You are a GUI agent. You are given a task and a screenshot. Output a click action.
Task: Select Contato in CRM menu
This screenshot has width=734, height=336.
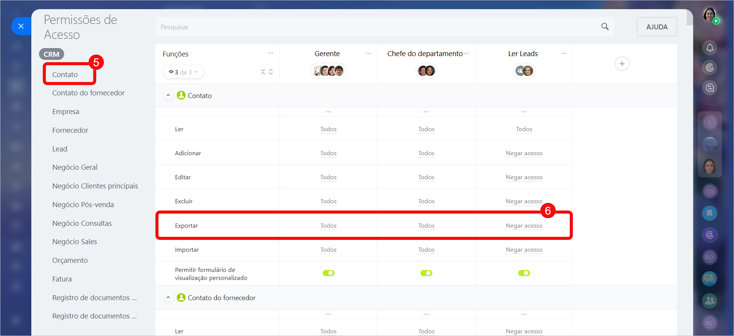click(65, 74)
